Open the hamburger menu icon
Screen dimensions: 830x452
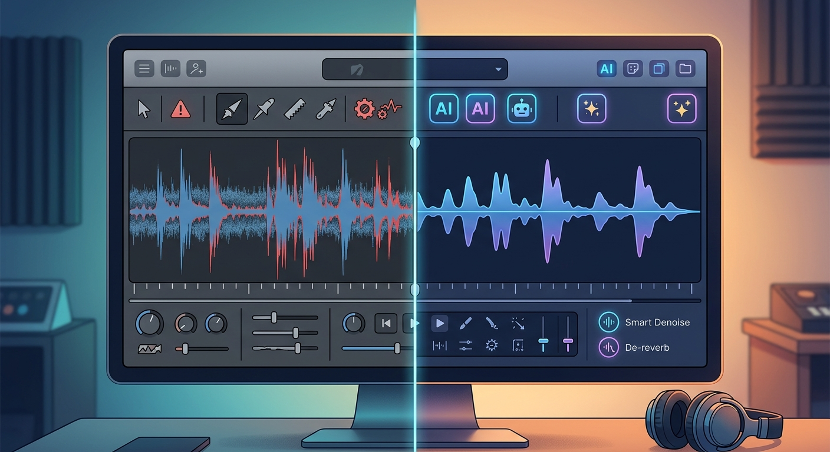[x=144, y=69]
